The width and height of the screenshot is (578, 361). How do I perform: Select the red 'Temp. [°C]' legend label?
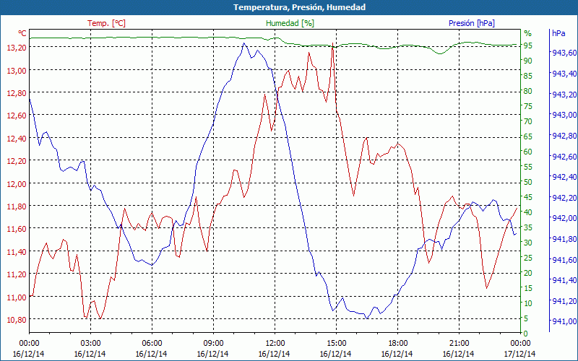click(x=106, y=23)
